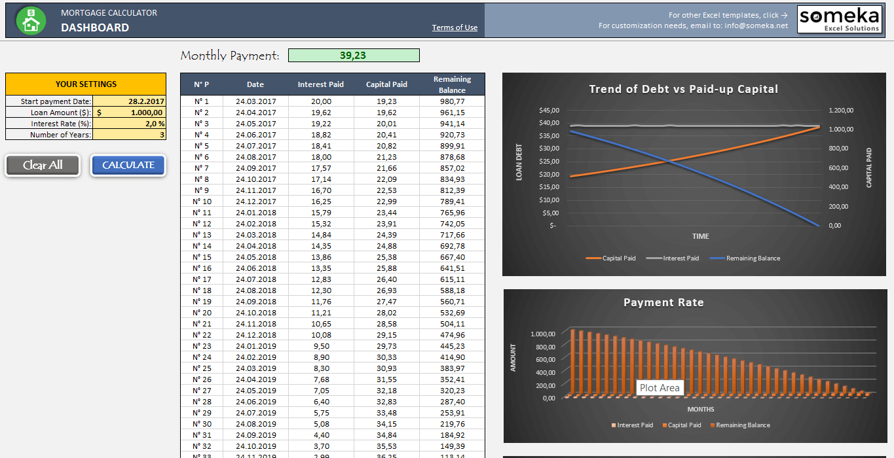Click the Someka Excel Solutions logo
The height and width of the screenshot is (458, 894).
point(840,19)
